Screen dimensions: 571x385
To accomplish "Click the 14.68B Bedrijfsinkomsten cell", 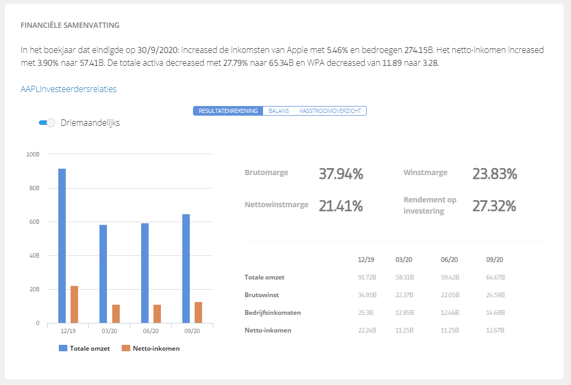I will (x=495, y=313).
